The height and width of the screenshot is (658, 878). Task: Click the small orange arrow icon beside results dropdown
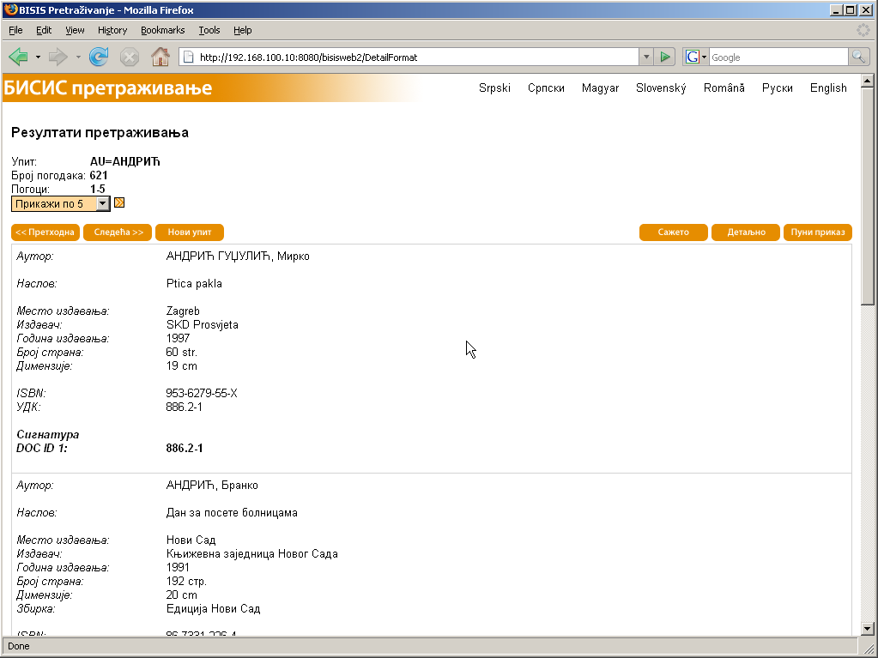click(119, 203)
